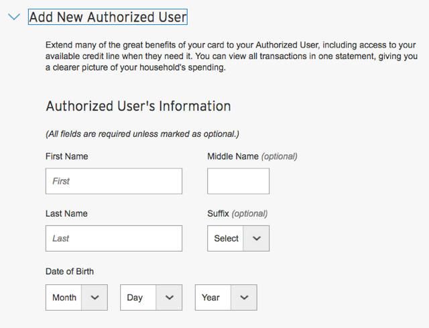429x328 pixels.
Task: Open the birth Year dropdown text
Action: pyautogui.click(x=210, y=297)
